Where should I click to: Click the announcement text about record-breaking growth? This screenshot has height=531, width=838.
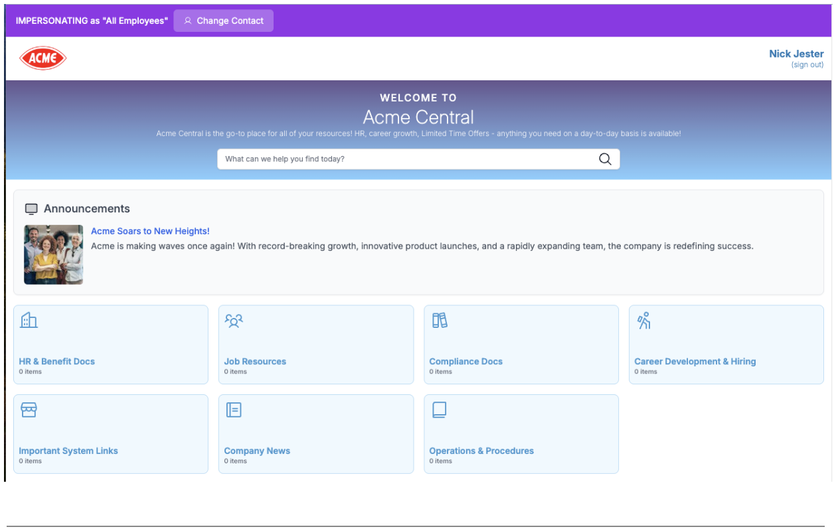[422, 246]
